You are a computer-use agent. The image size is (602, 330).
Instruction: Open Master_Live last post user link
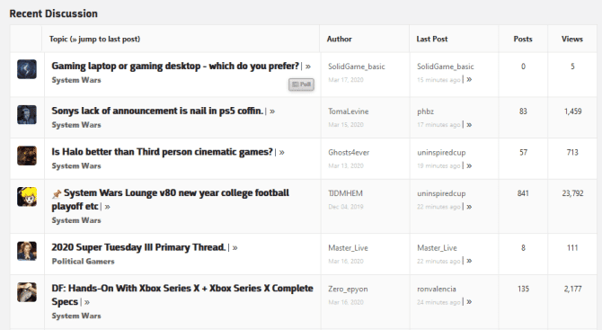click(437, 248)
